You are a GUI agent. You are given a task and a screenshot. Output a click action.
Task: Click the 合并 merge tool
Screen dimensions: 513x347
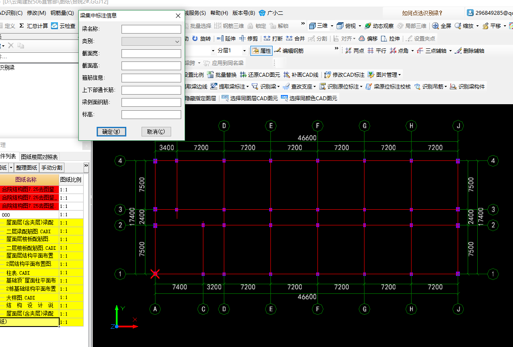pos(295,38)
